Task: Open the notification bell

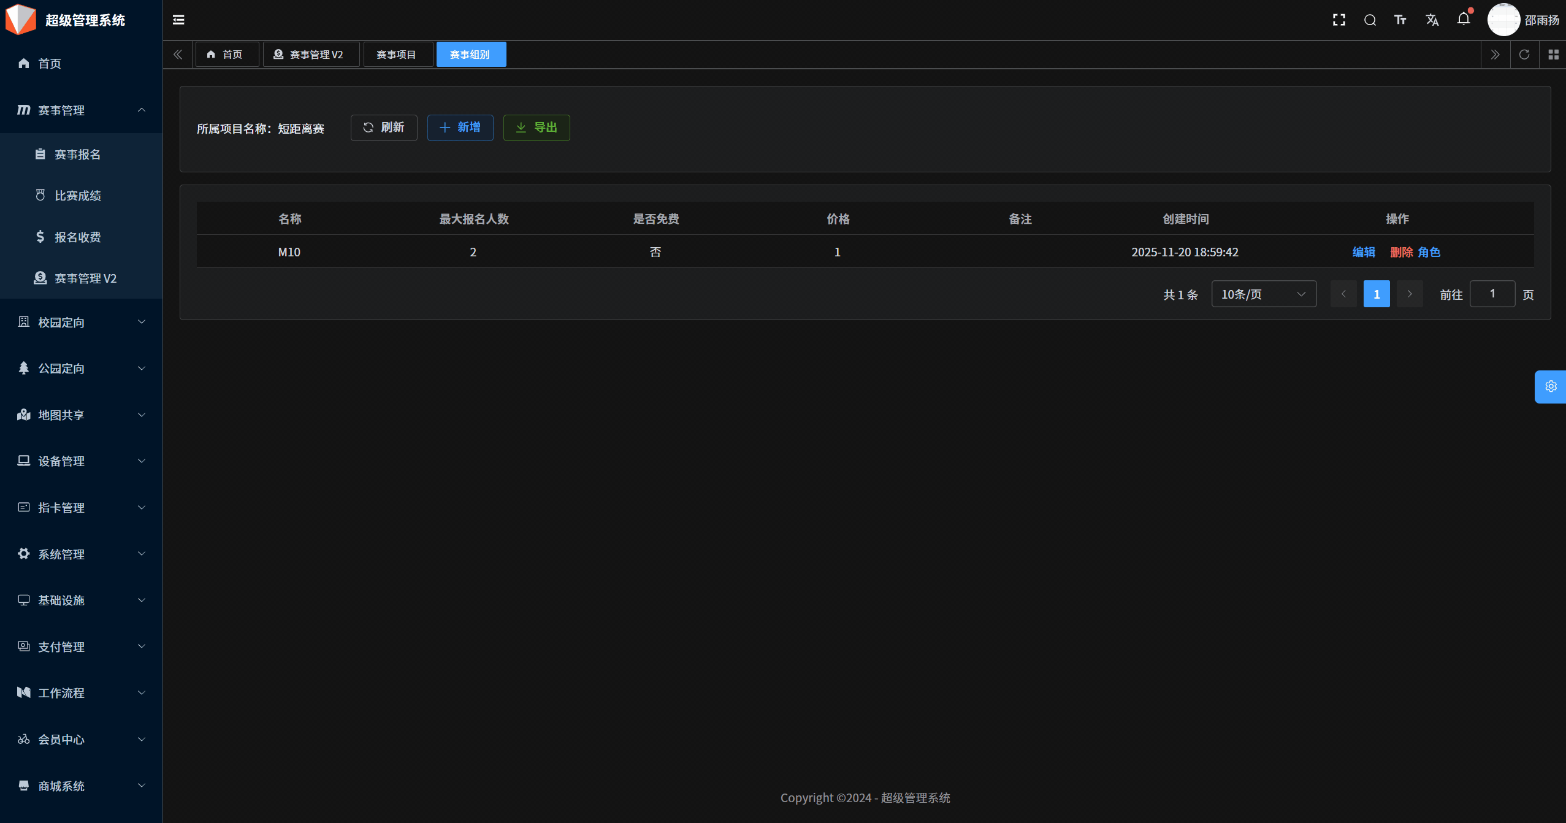Action: (x=1464, y=19)
